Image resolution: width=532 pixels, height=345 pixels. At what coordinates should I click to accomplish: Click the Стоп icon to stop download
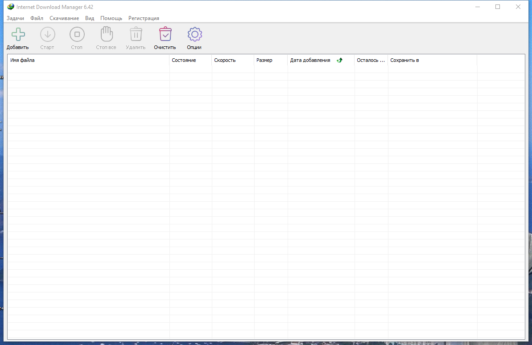tap(77, 34)
